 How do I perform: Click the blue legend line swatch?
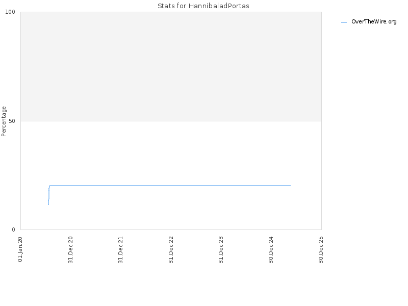click(x=344, y=22)
